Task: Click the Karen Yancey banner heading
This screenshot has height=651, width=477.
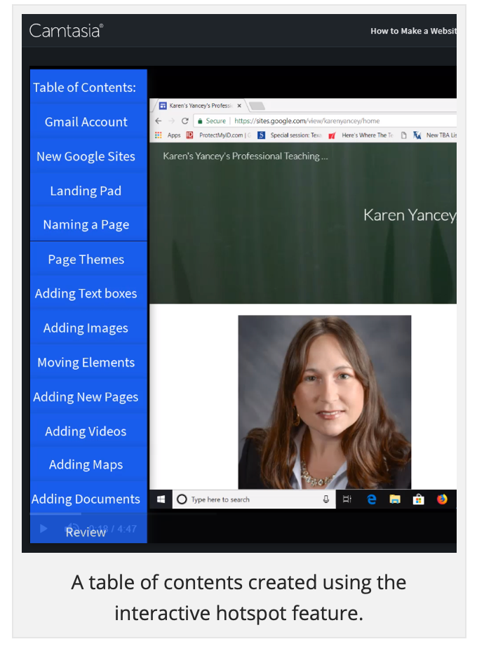Action: click(410, 215)
